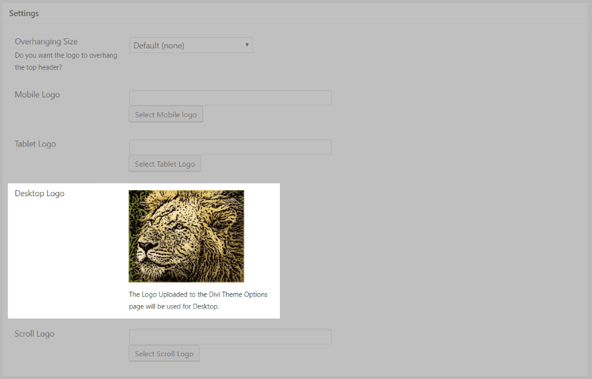Click the Scroll Logo URL input field
The width and height of the screenshot is (592, 379).
tap(230, 337)
